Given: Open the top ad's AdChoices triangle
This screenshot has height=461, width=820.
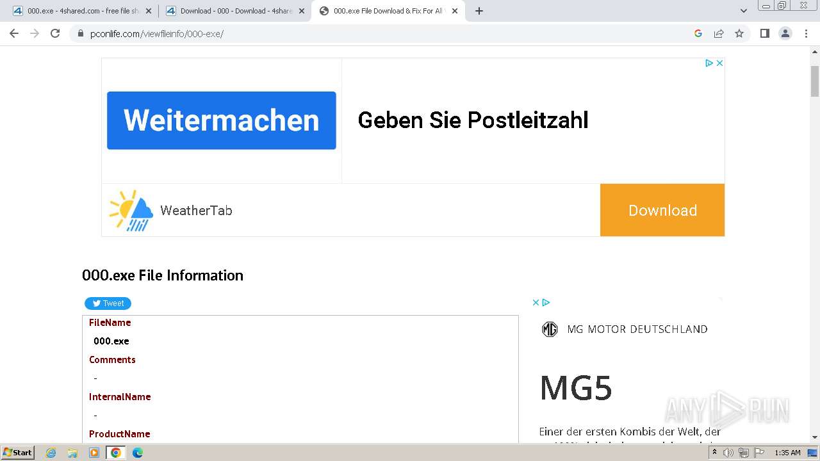Looking at the screenshot, I should 709,63.
